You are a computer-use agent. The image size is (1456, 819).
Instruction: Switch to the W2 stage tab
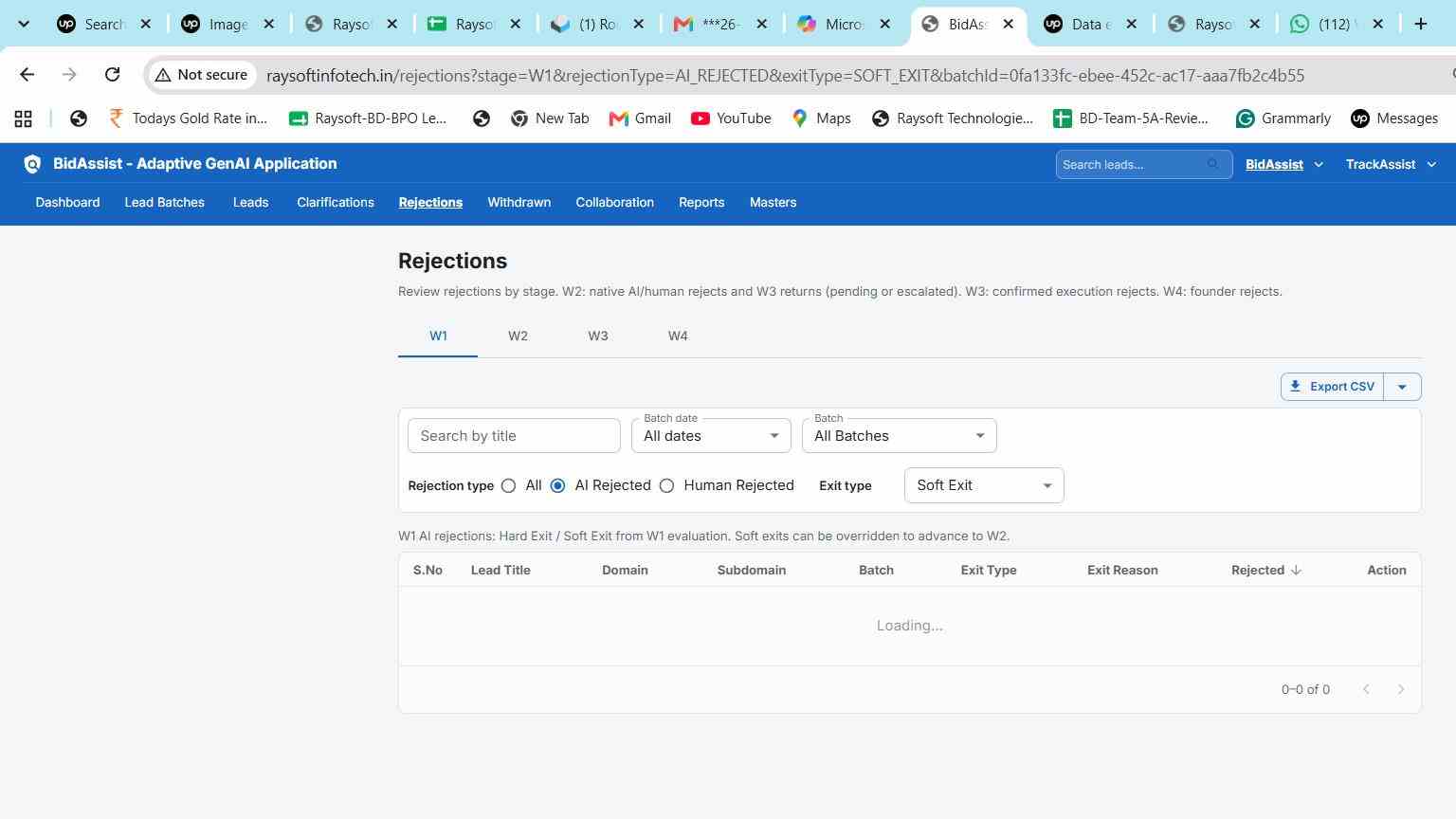(518, 337)
